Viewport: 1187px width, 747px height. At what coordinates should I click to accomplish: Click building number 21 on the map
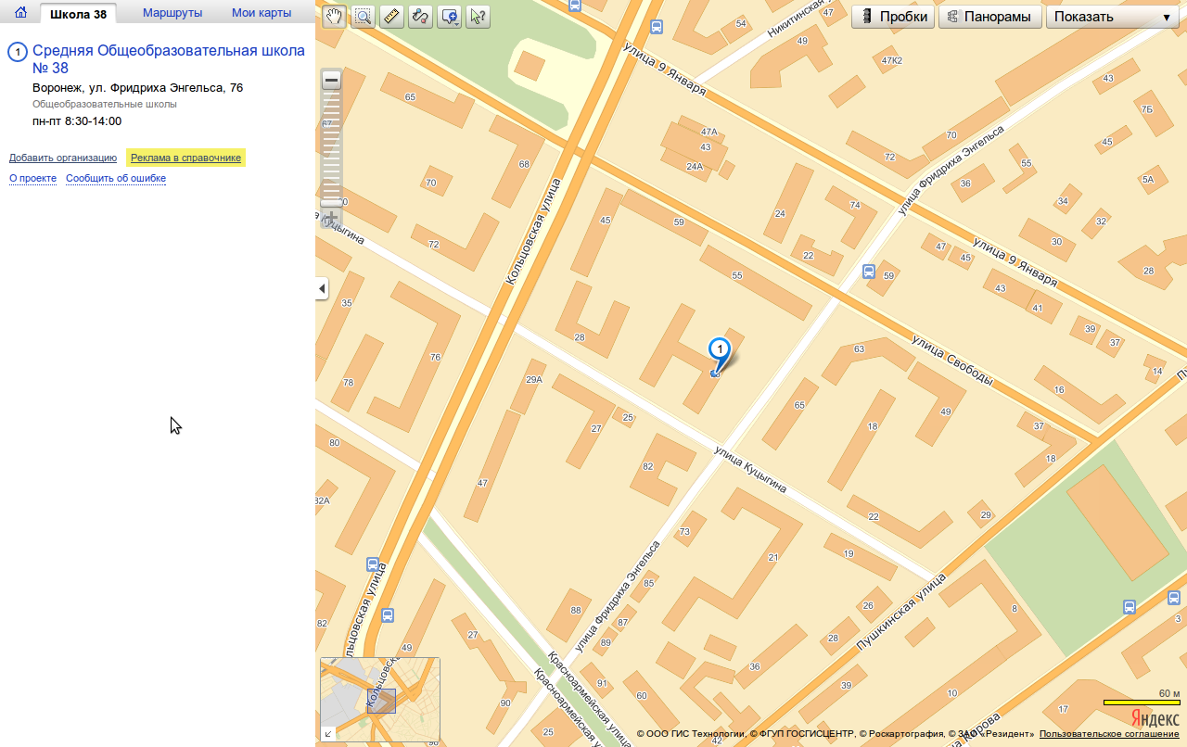pyautogui.click(x=773, y=557)
